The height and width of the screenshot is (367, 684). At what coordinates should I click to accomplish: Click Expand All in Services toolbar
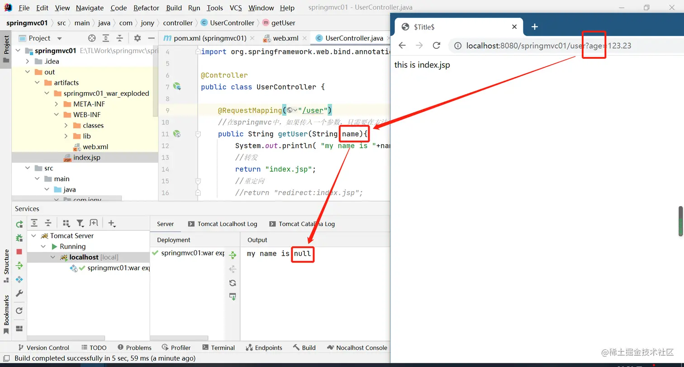tap(34, 223)
